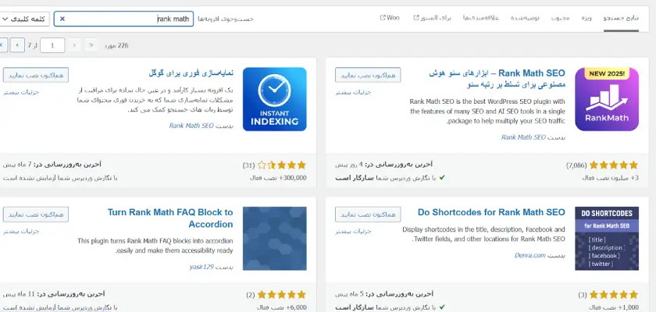The width and height of the screenshot is (656, 312).
Task: Click the (3) rating count
Action: [x=583, y=295]
